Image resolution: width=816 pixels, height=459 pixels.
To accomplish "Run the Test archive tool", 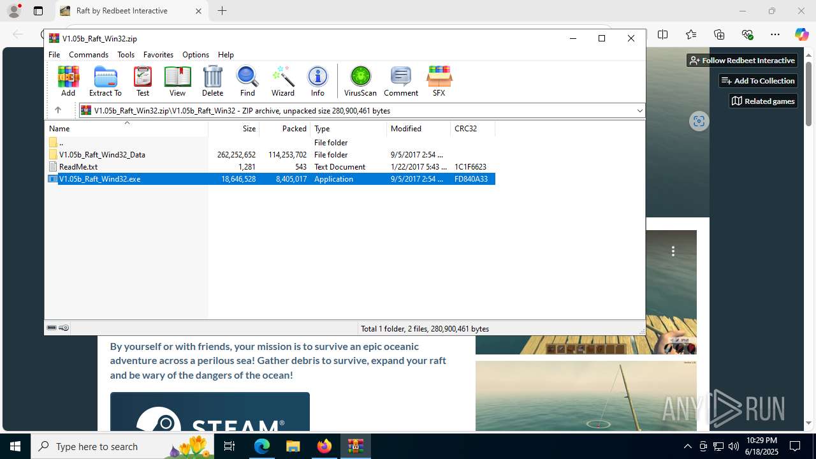I will (x=143, y=81).
